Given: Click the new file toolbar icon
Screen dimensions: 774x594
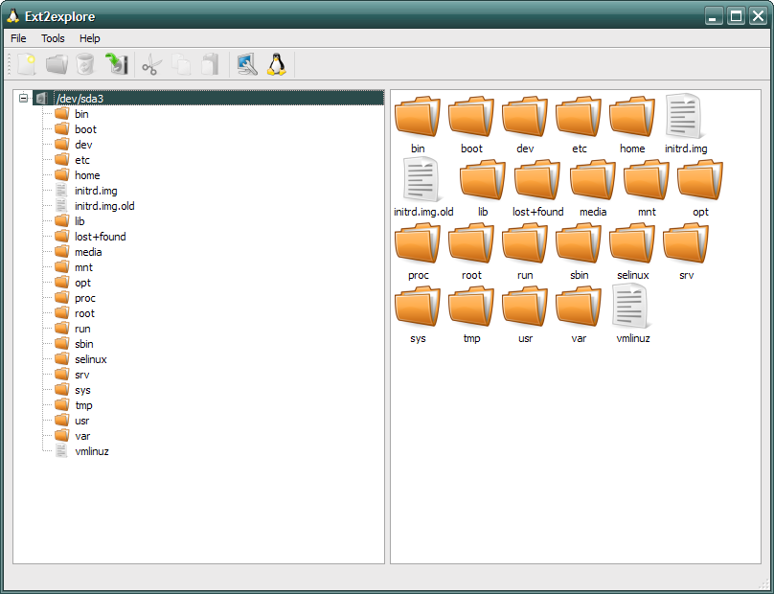Looking at the screenshot, I should click(x=27, y=64).
